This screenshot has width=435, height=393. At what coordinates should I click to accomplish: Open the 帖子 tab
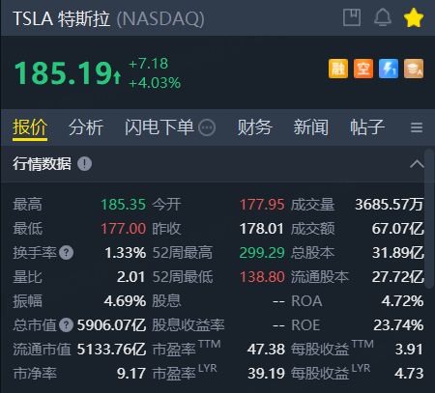pyautogui.click(x=367, y=127)
